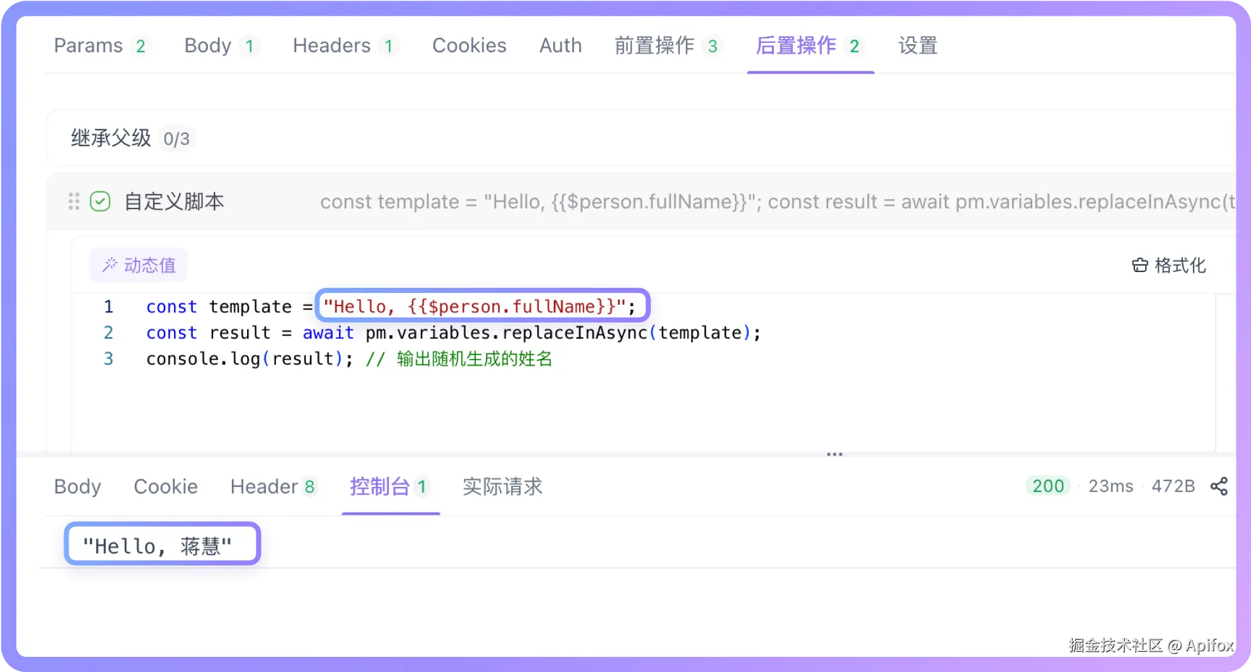Click code line 2 replaceInAsync call
1251x672 pixels.
click(563, 333)
